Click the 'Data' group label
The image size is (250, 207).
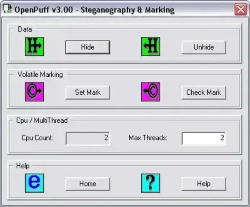25,29
